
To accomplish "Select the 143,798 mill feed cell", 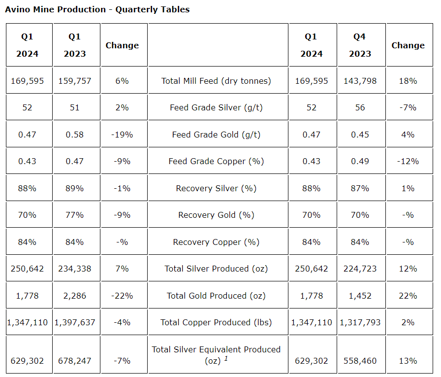I will tap(360, 81).
